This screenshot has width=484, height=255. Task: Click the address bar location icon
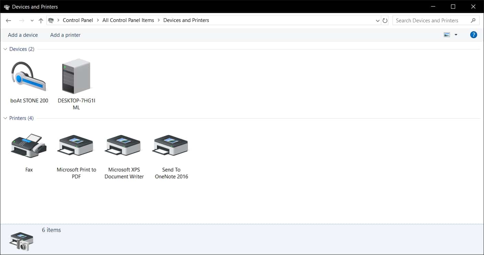pyautogui.click(x=51, y=20)
